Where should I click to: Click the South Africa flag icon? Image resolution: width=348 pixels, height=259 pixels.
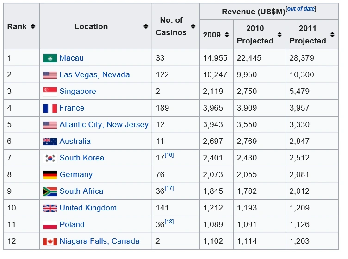[50, 191]
